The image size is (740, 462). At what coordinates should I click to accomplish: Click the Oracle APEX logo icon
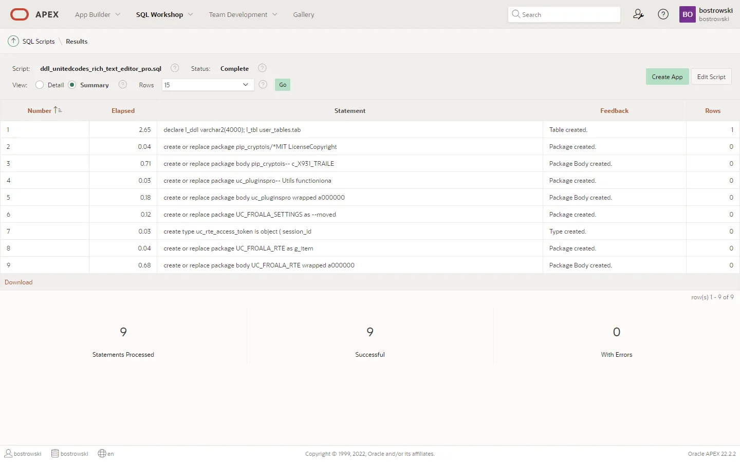pos(20,14)
